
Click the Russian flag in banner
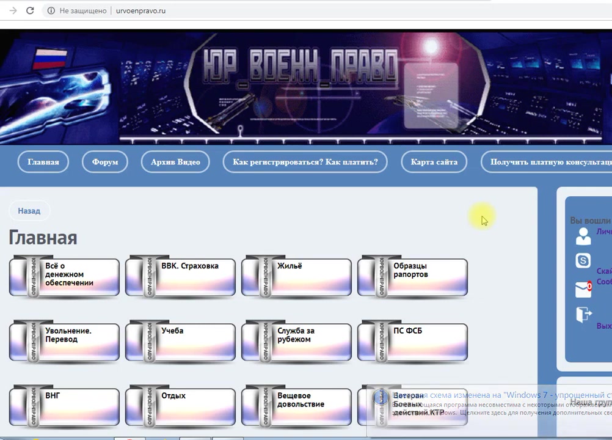pyautogui.click(x=50, y=59)
